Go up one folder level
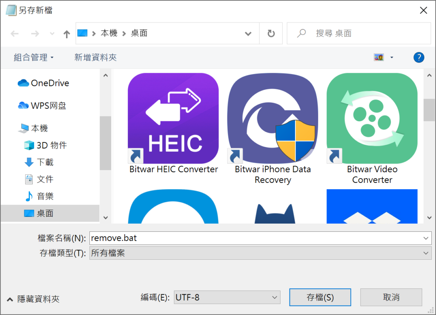Image resolution: width=436 pixels, height=315 pixels. [66, 34]
